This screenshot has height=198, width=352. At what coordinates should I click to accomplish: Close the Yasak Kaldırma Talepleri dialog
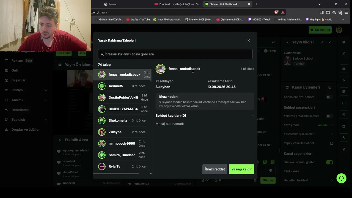(x=249, y=40)
